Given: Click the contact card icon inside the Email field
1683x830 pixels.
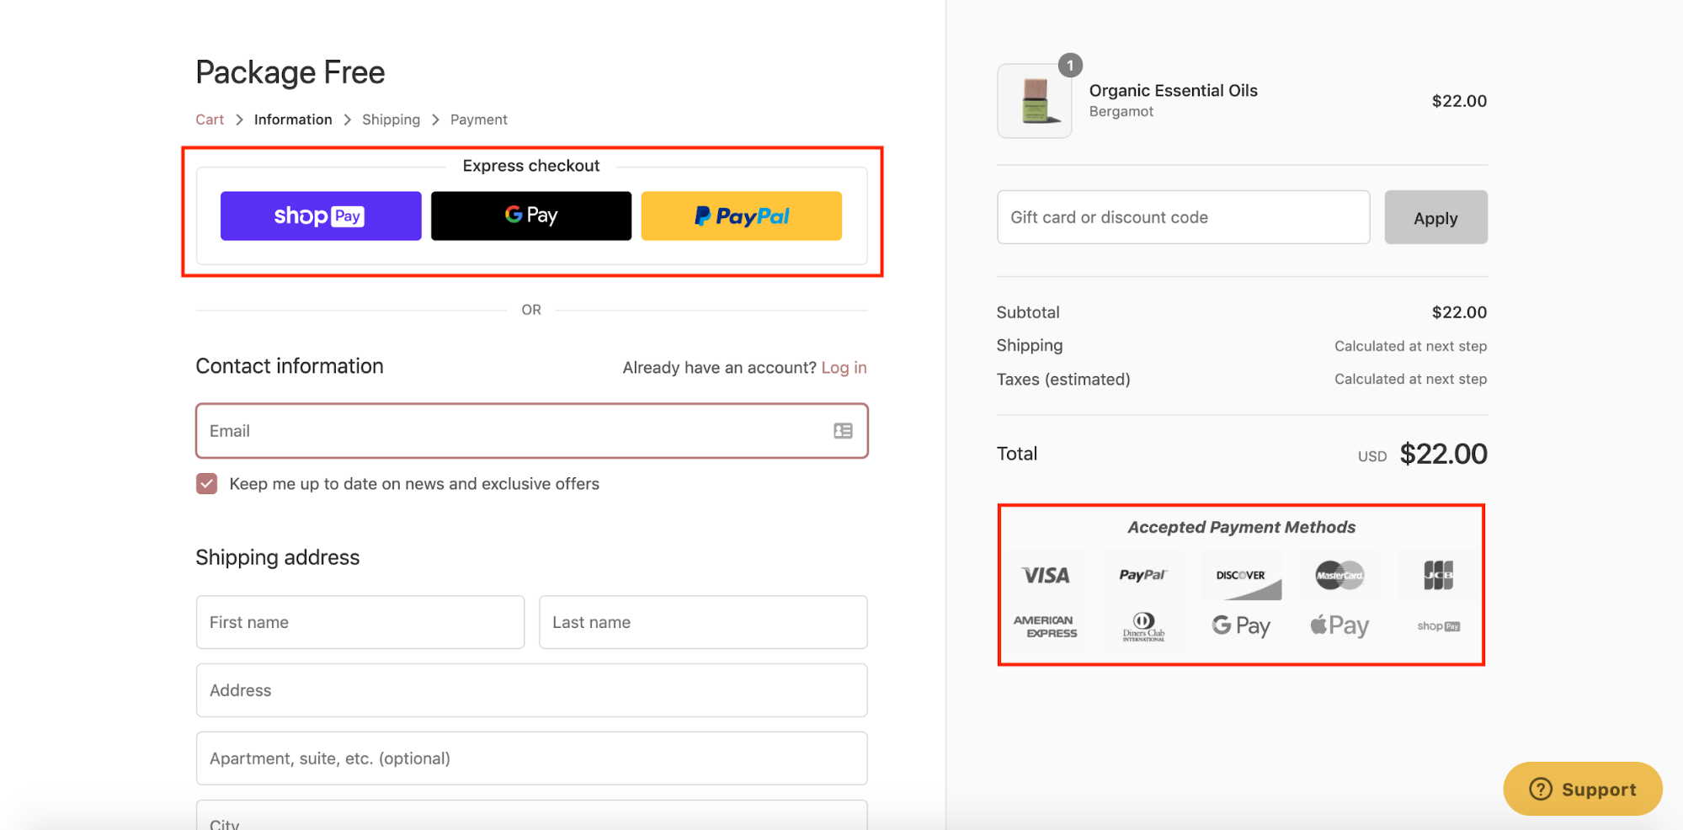Looking at the screenshot, I should pyautogui.click(x=841, y=430).
